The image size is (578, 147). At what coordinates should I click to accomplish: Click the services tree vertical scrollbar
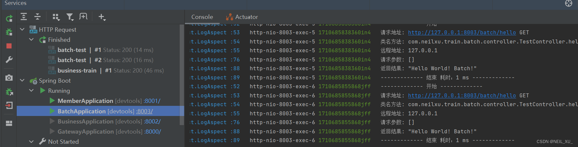click(182, 74)
